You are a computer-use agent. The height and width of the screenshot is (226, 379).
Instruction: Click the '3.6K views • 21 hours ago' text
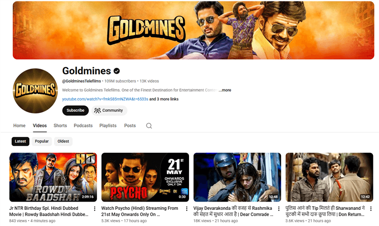(308, 220)
